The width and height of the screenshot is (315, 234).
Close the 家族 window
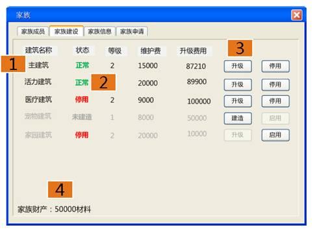pyautogui.click(x=297, y=15)
